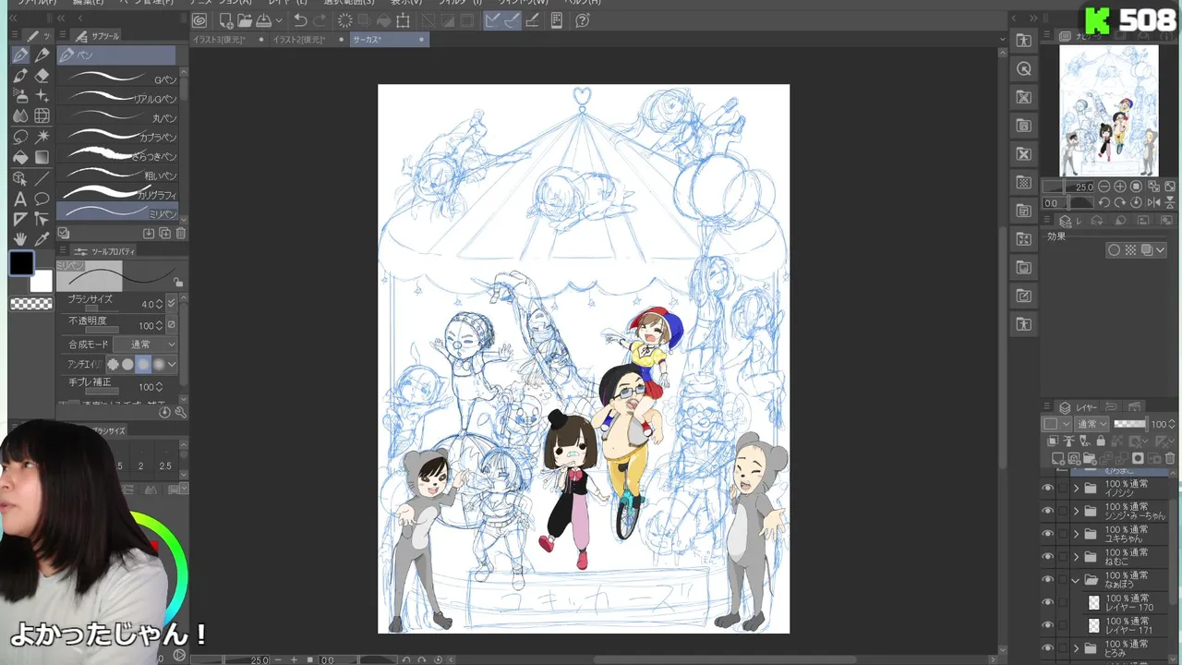Select the Fill bucket tool

click(20, 157)
